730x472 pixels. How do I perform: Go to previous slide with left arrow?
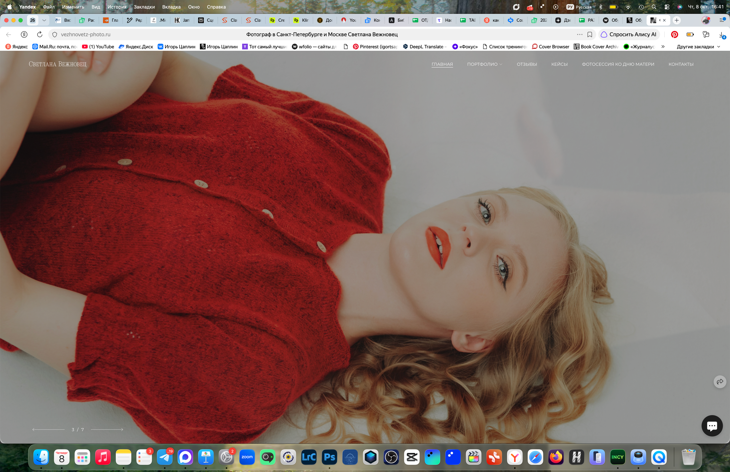point(48,430)
